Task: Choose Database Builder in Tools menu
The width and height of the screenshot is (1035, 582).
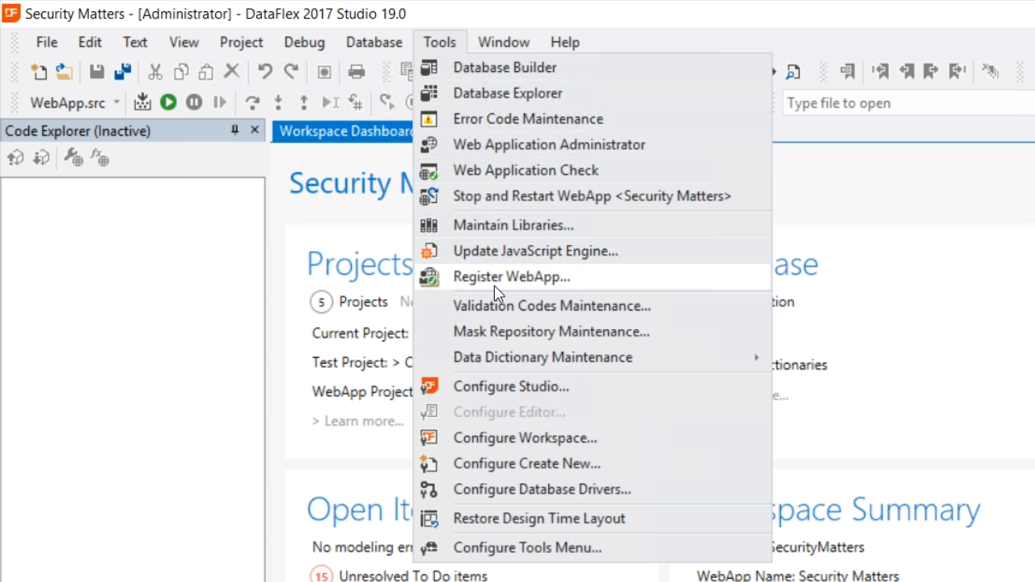Action: [505, 68]
